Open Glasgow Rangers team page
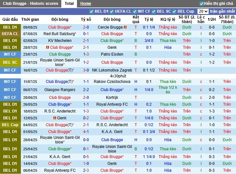This screenshot has width=236, height=174. click(x=60, y=90)
